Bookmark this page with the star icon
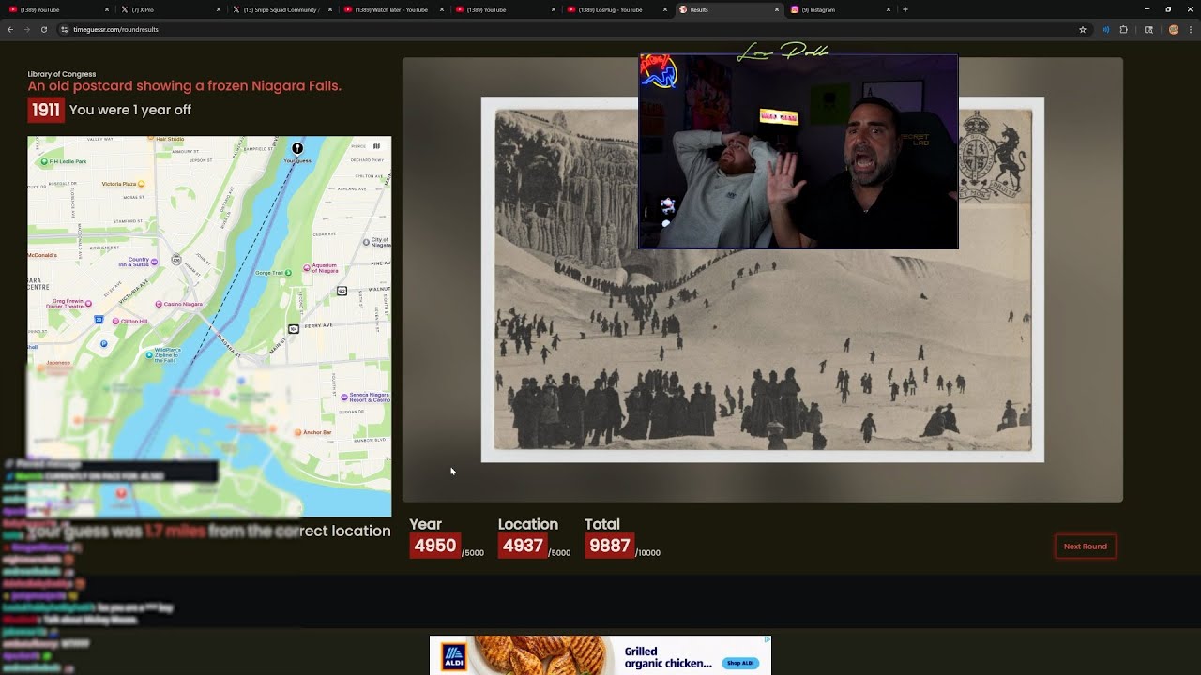 pyautogui.click(x=1083, y=29)
